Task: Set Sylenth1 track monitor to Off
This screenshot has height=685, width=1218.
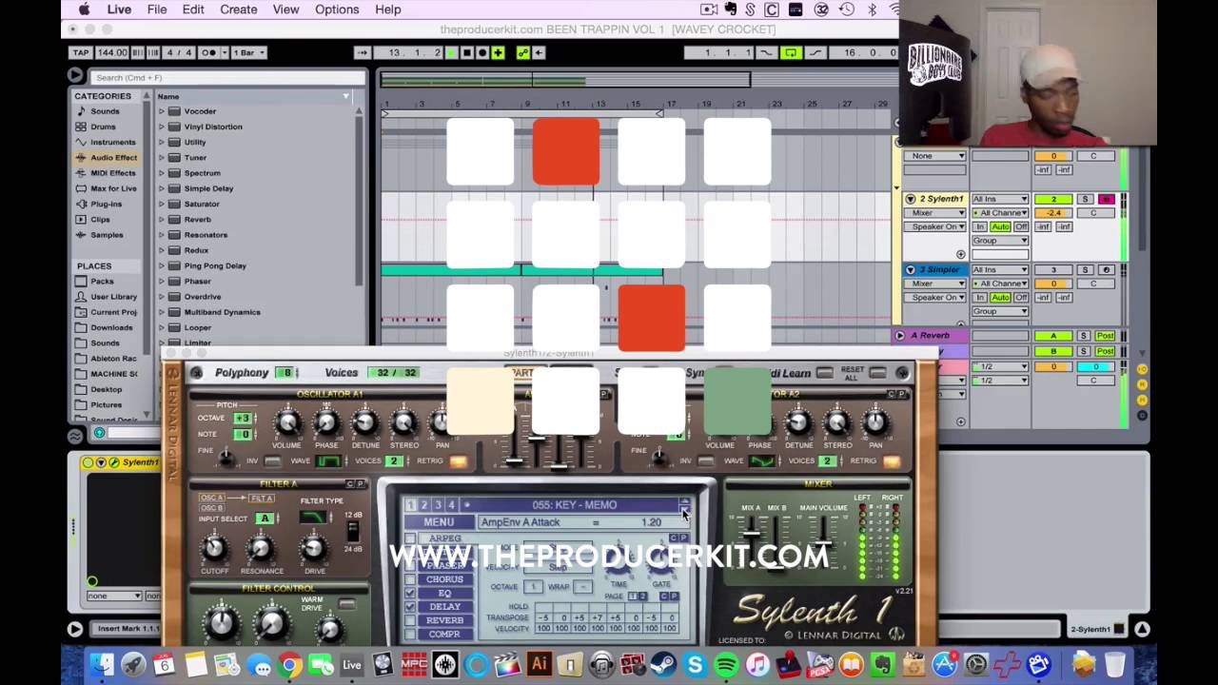Action: 1020,226
